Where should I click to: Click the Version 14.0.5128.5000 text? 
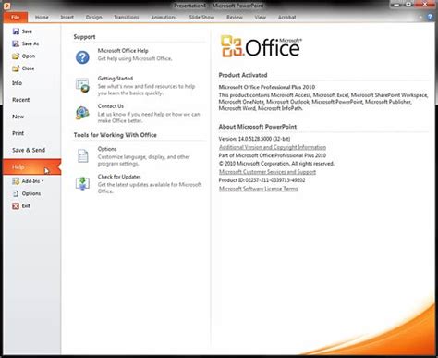tap(254, 139)
